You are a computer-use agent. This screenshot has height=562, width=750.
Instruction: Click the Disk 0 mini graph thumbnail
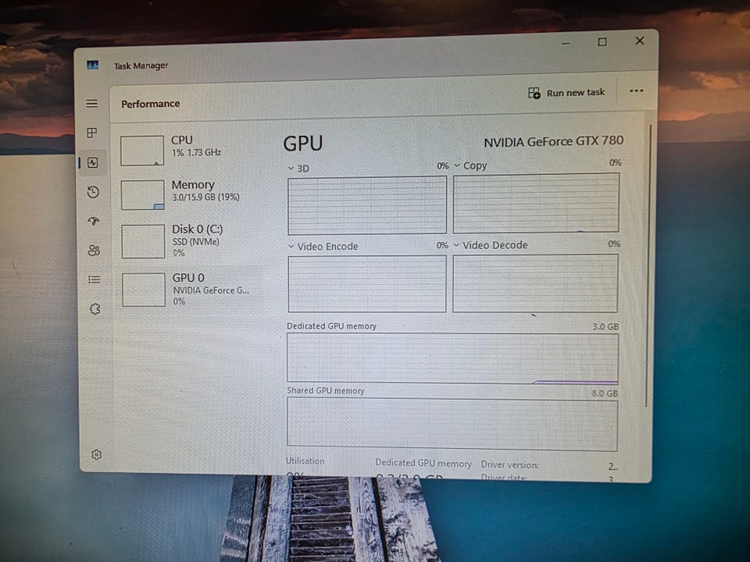click(143, 241)
